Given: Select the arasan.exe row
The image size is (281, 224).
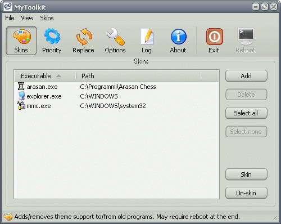Looking at the screenshot, I should 116,87.
